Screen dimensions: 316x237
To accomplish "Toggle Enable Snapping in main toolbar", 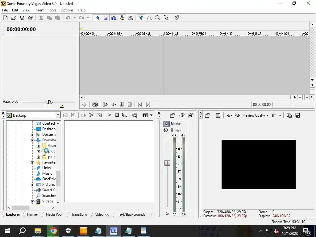I will click(x=97, y=18).
